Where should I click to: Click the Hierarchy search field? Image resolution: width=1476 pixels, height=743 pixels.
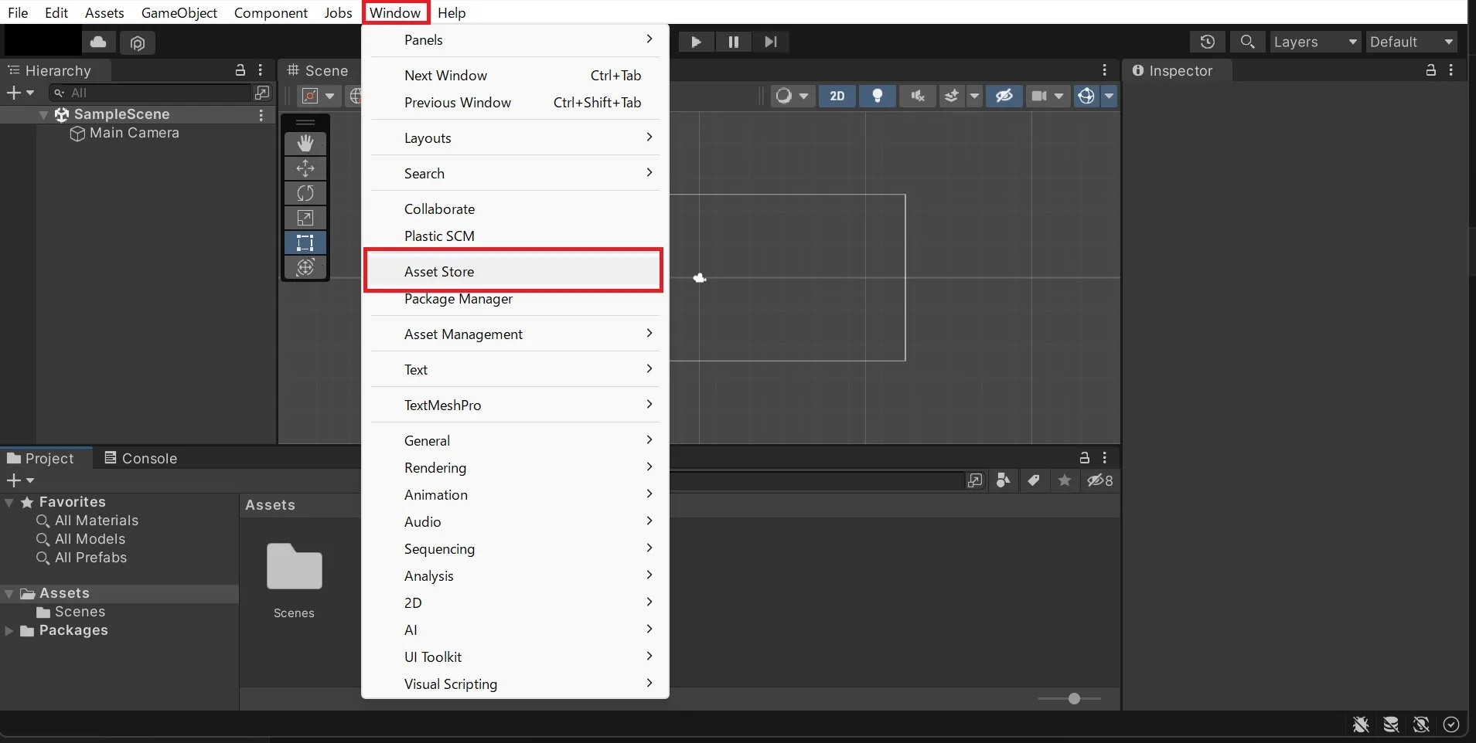(152, 93)
